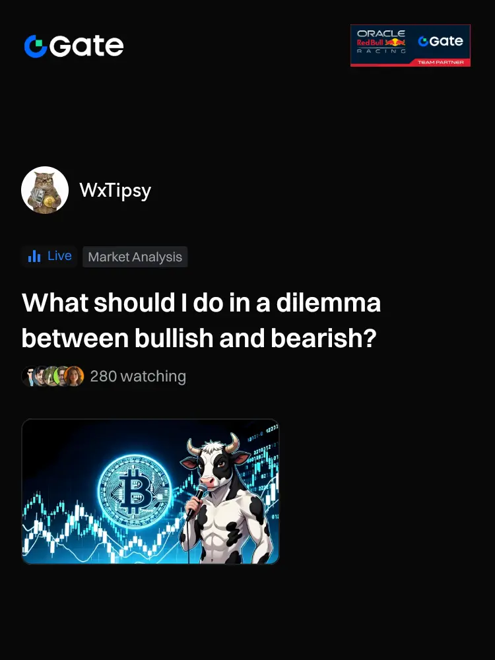Select the Market Analysis tag
This screenshot has height=660, width=495.
(135, 257)
